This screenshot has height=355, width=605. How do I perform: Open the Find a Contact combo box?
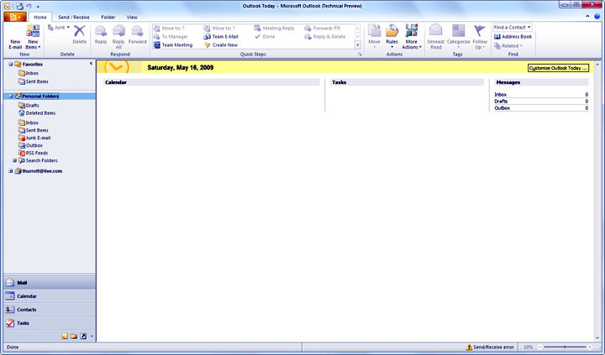pos(512,28)
